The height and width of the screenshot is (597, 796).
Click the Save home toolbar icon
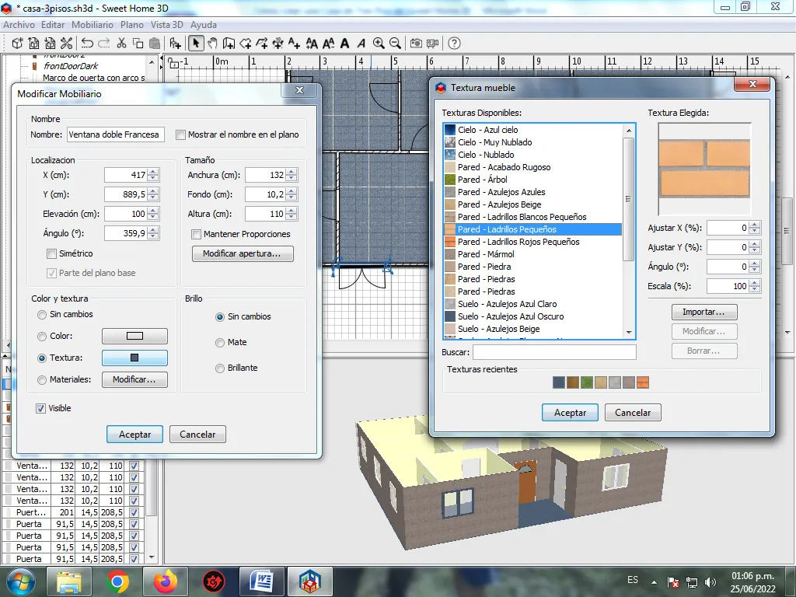point(50,44)
